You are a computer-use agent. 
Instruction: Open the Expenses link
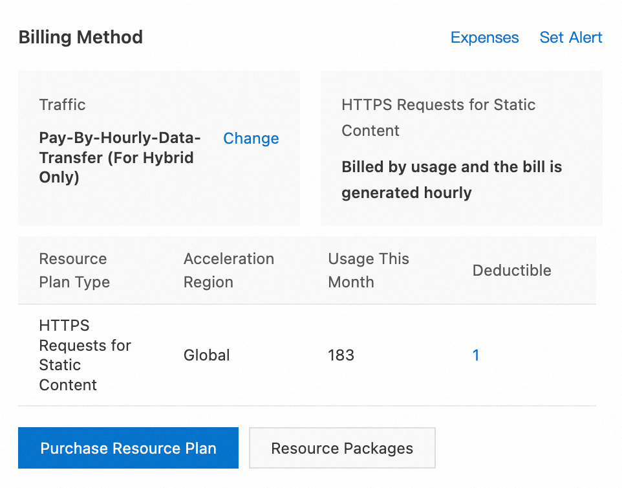[x=484, y=38]
